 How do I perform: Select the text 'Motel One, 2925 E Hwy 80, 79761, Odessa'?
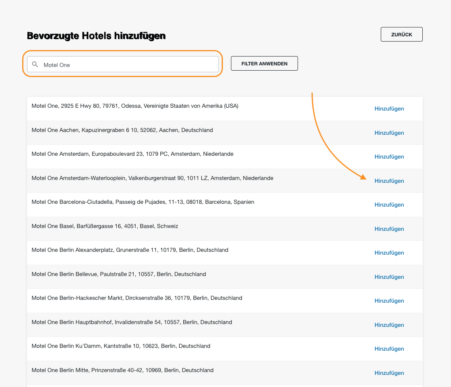pos(86,106)
